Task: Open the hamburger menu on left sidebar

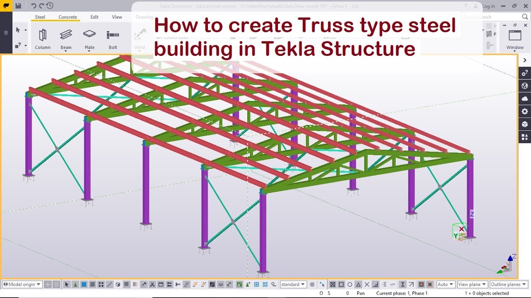Action: [x=6, y=33]
